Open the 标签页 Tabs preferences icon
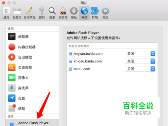The width and height of the screenshot is (168, 126). point(17,11)
